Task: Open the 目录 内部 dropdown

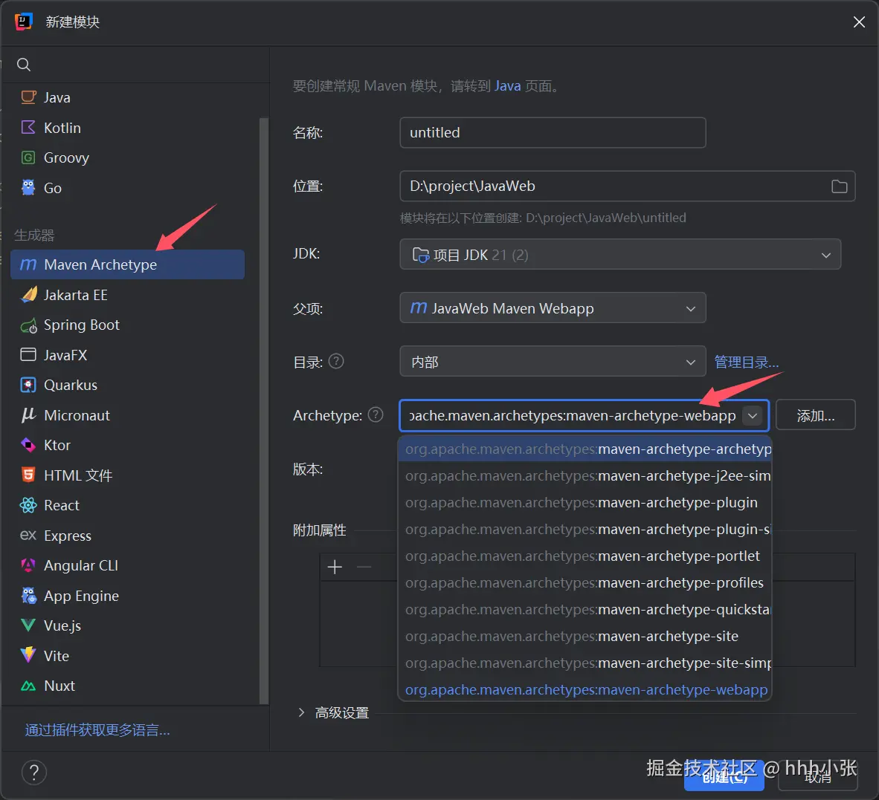Action: pyautogui.click(x=553, y=362)
